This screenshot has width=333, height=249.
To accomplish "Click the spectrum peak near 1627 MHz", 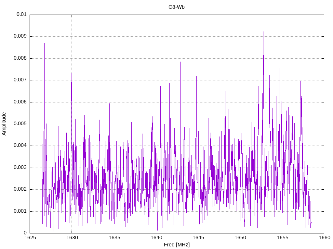I will tap(44, 44).
